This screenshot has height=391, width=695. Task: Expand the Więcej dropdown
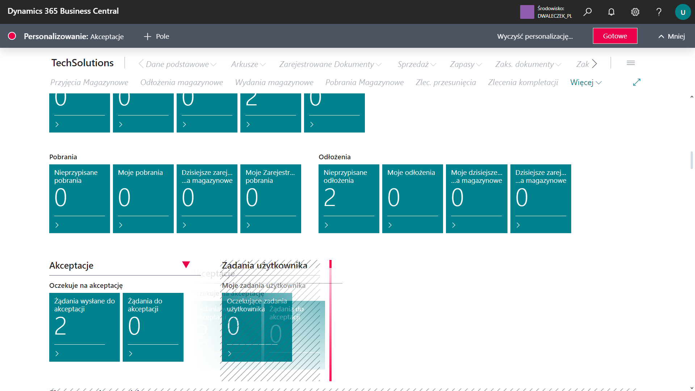click(586, 83)
